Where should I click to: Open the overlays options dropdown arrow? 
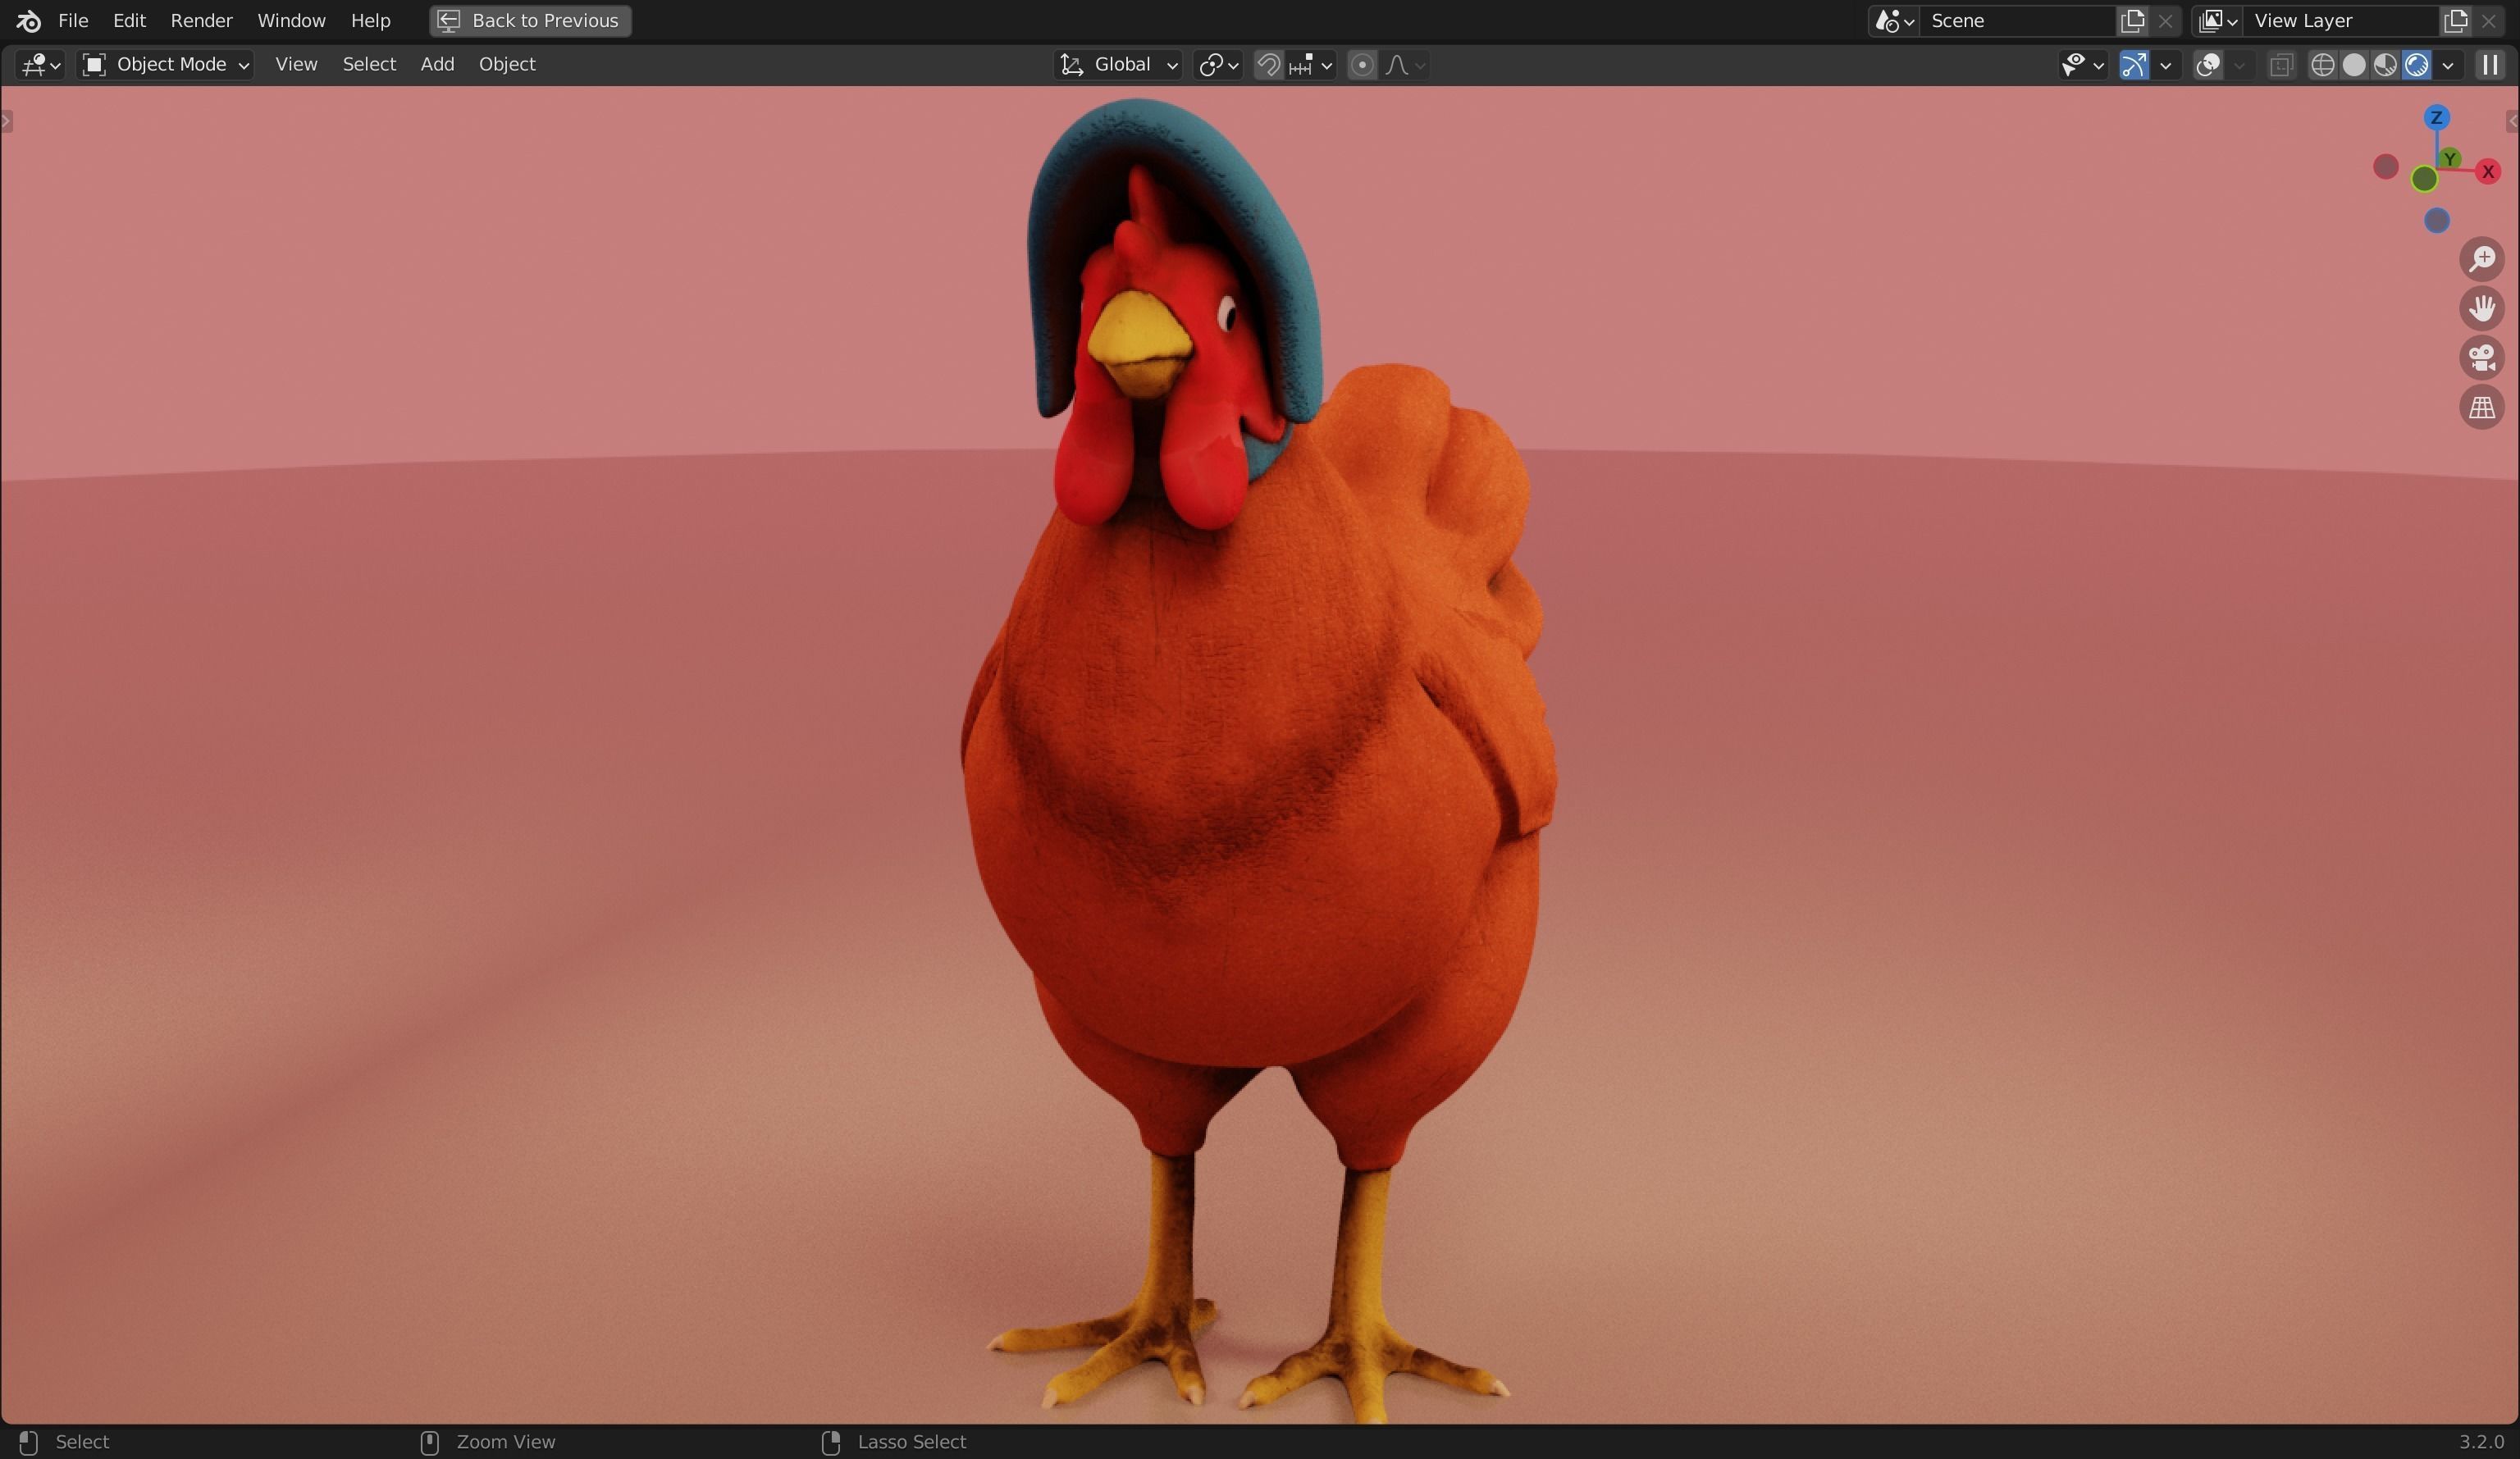click(x=2239, y=65)
